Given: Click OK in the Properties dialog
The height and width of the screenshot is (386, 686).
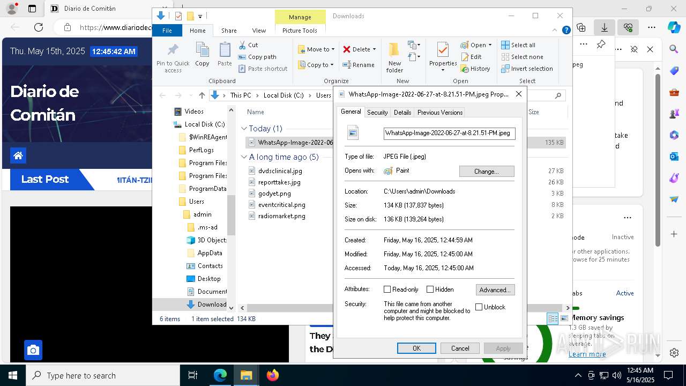Looking at the screenshot, I should (416, 348).
